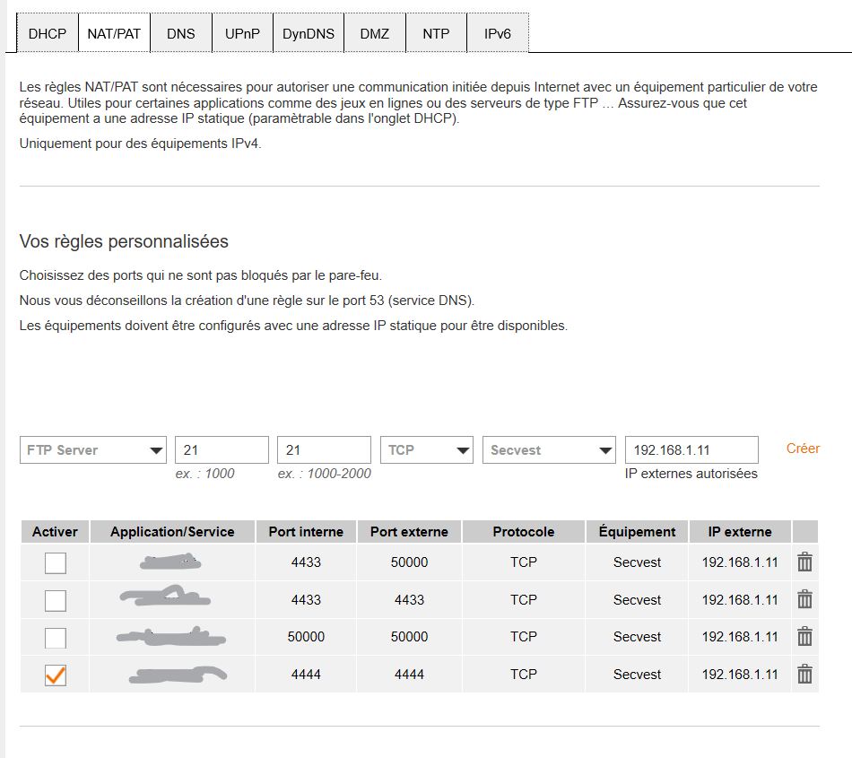
Task: Remove the 50000/50000 rule via trash icon
Action: pyautogui.click(x=804, y=637)
